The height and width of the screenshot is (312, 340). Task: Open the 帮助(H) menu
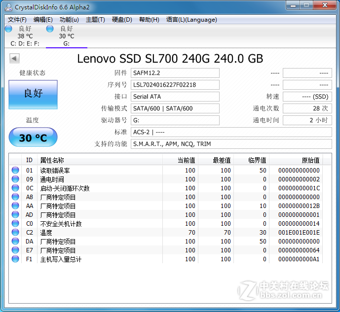click(149, 20)
